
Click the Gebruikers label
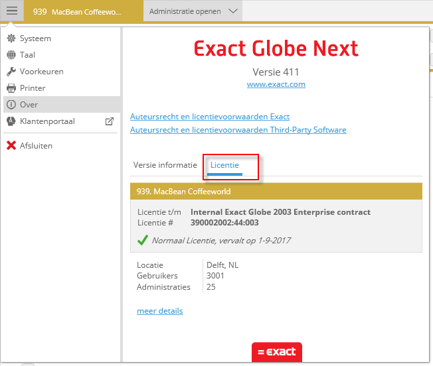157,276
